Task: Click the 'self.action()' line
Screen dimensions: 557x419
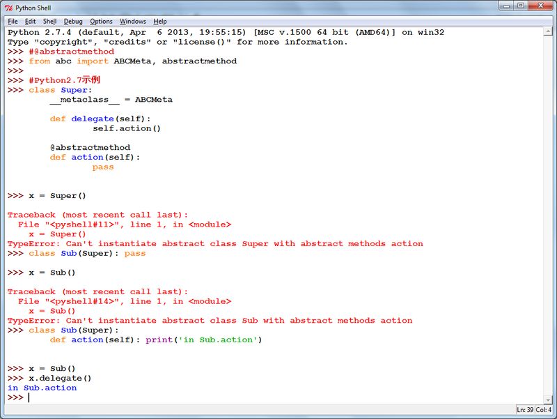Action: click(127, 128)
